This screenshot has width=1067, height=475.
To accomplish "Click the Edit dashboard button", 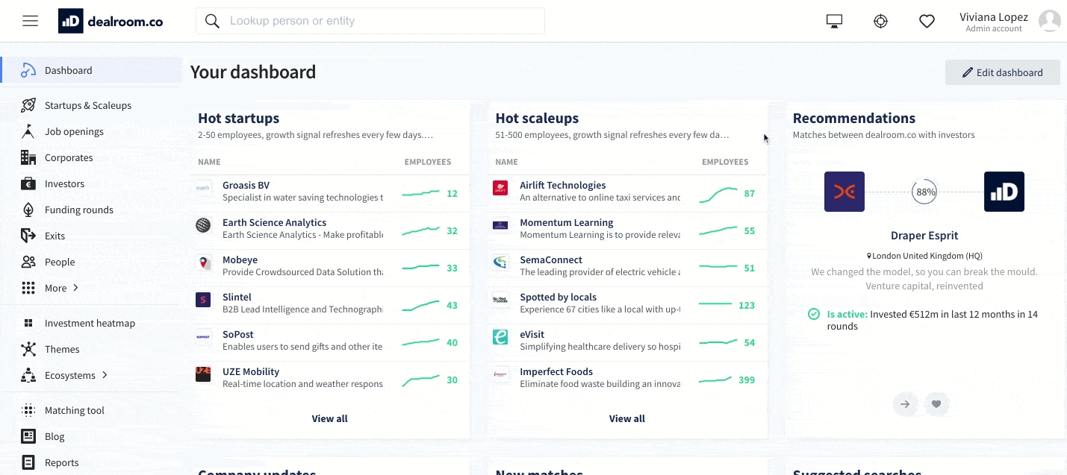I will tap(1002, 72).
